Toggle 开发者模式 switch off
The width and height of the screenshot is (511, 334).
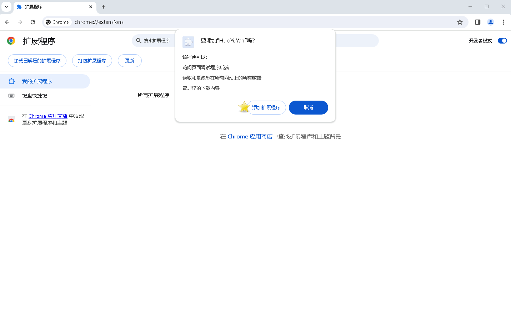tap(502, 41)
